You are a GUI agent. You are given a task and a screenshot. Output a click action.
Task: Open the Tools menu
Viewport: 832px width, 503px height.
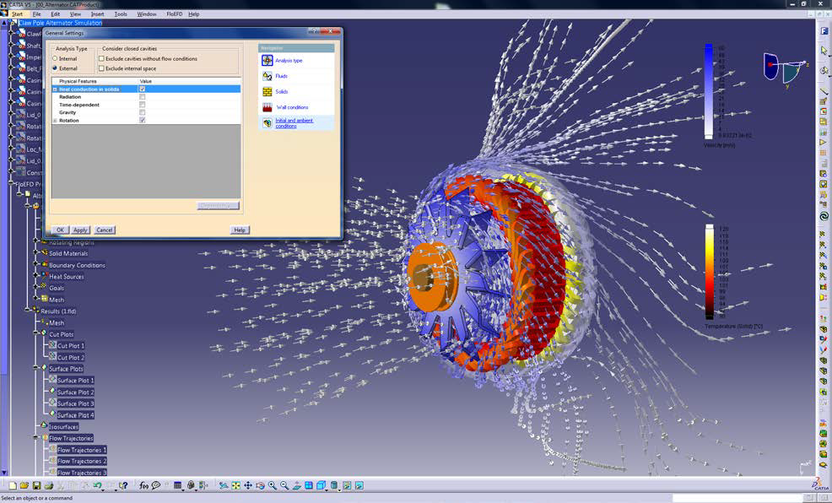pos(121,14)
